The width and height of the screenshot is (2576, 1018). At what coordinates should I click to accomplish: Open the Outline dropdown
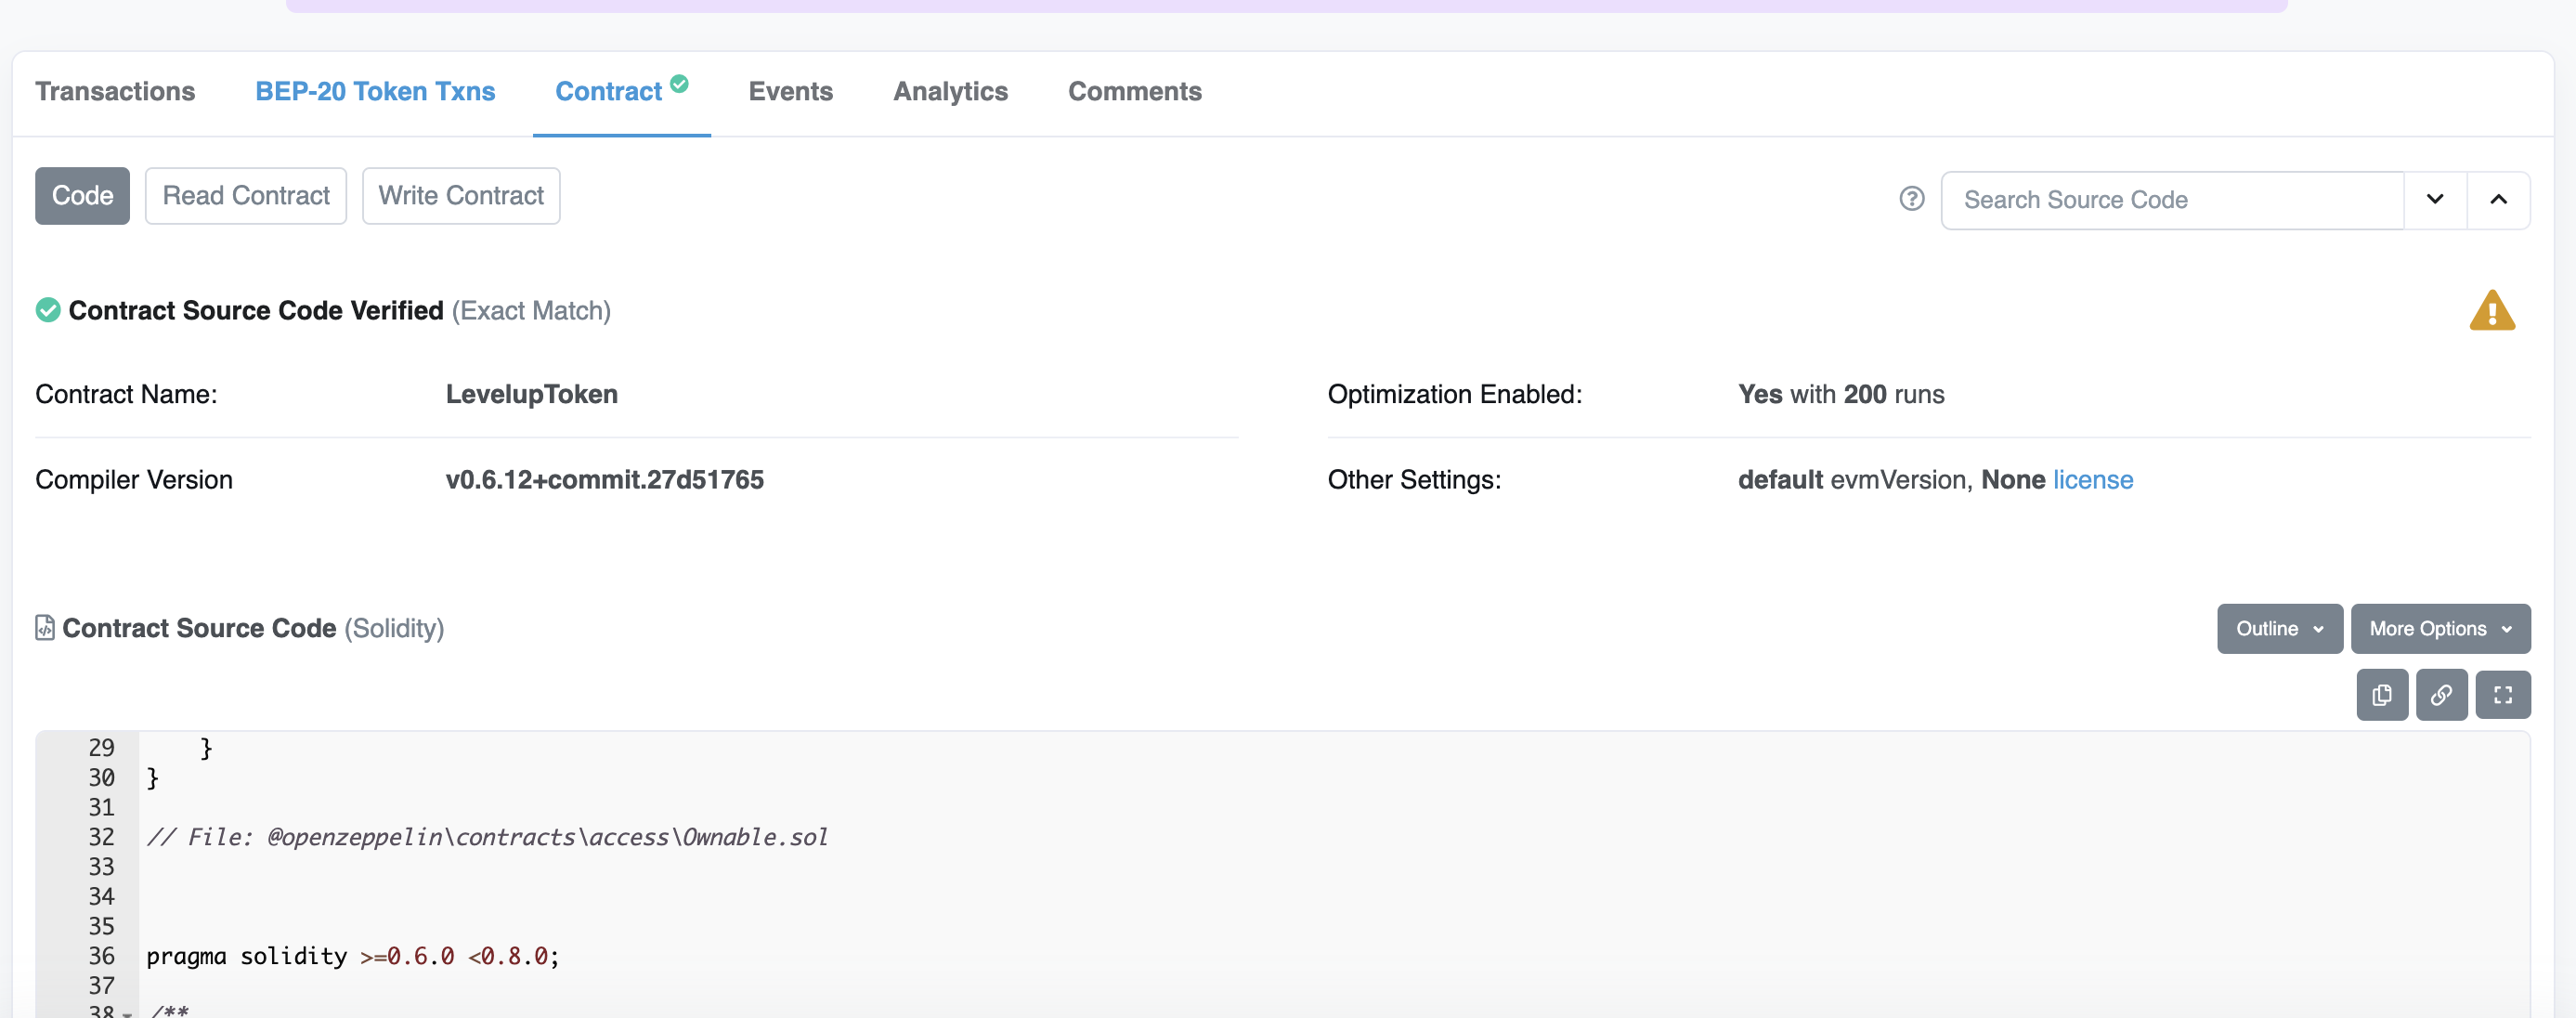(2279, 628)
